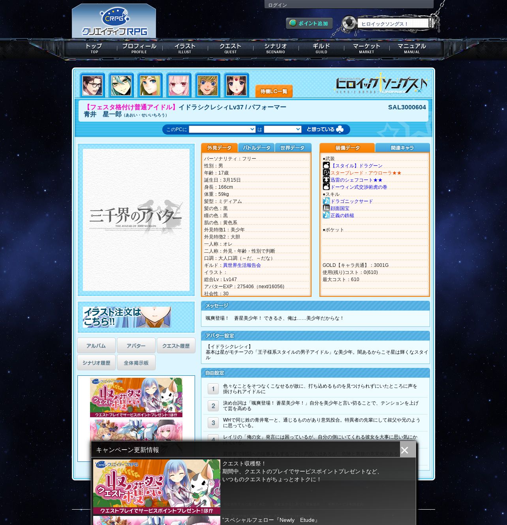
Task: Open the クエスト履歴 page
Action: 176,346
